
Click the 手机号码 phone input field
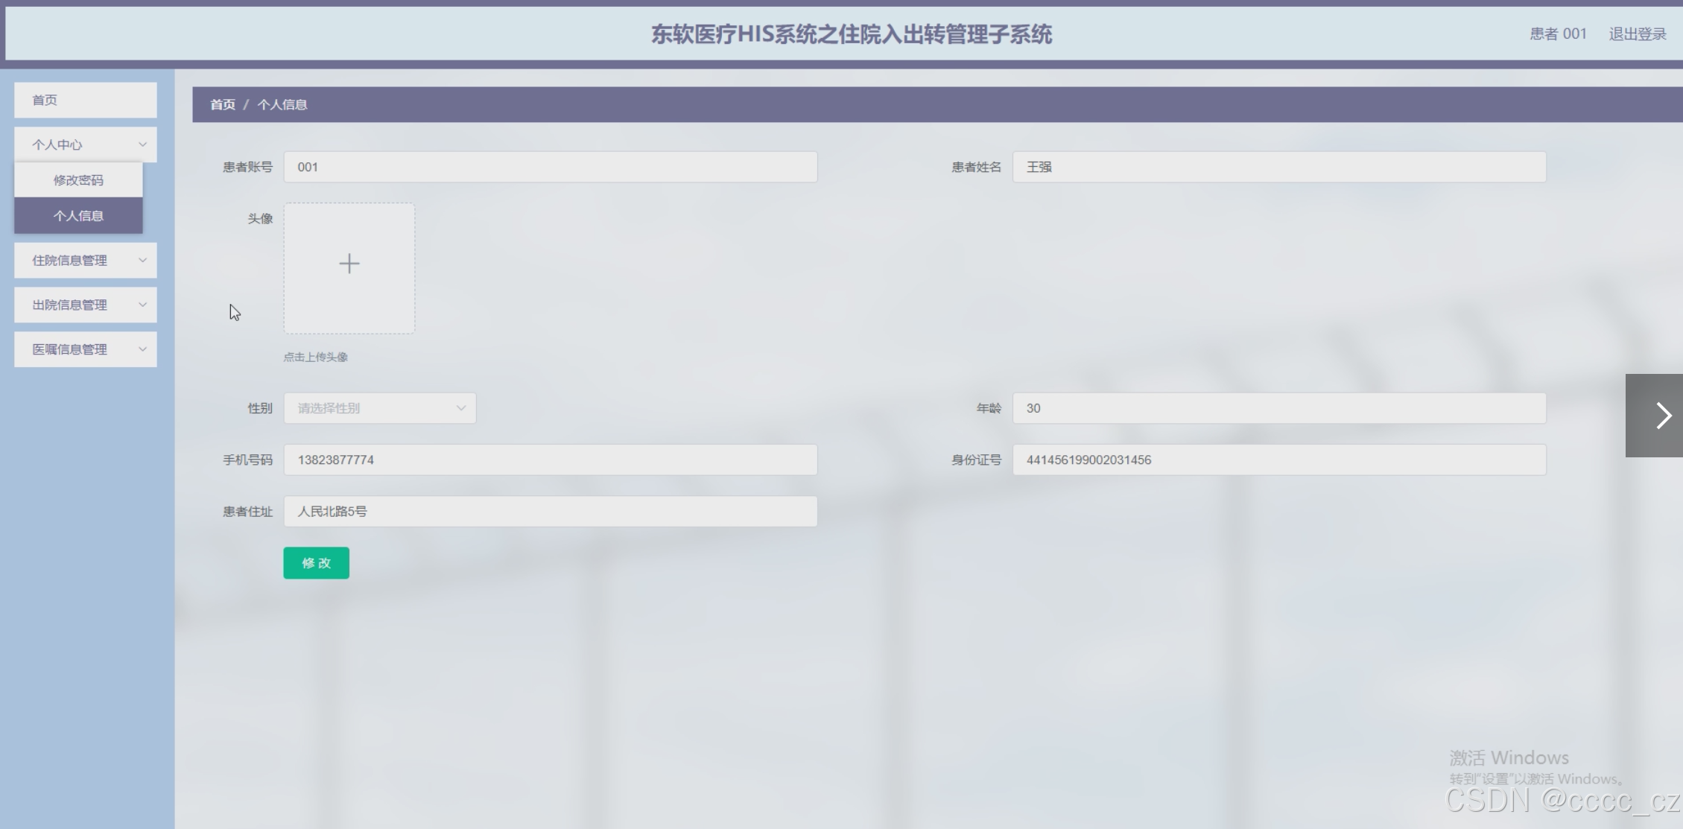[550, 460]
